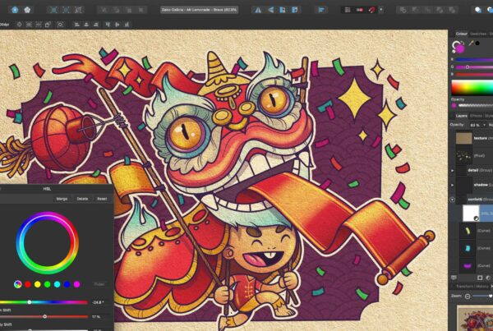The image size is (493, 331).
Task: Pick the eyedropper in Colour panel
Action: tap(471, 44)
